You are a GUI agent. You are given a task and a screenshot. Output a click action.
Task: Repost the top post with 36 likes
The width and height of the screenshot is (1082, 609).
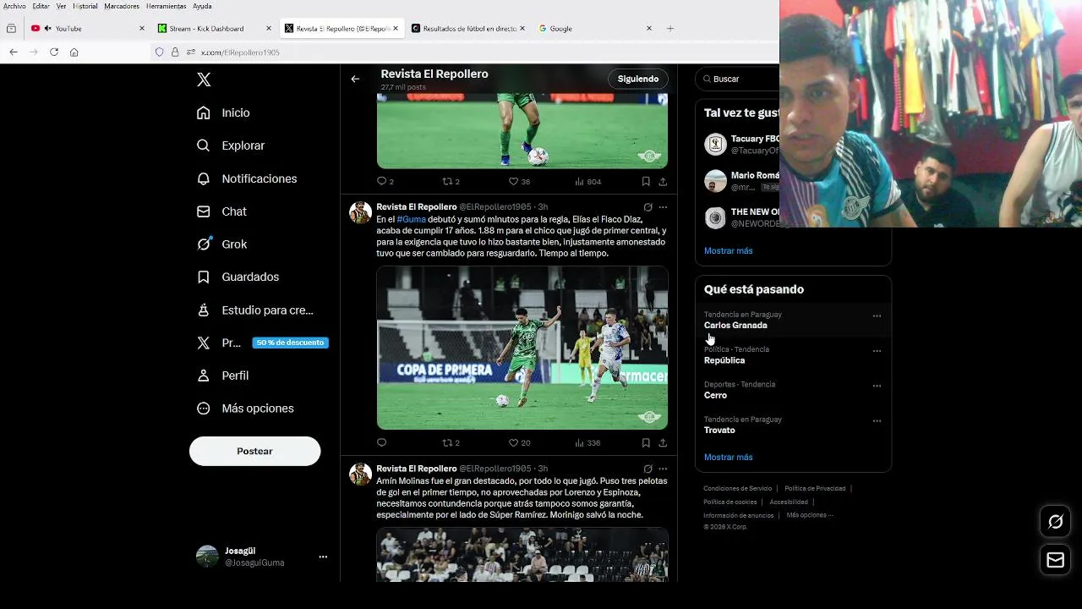[451, 181]
